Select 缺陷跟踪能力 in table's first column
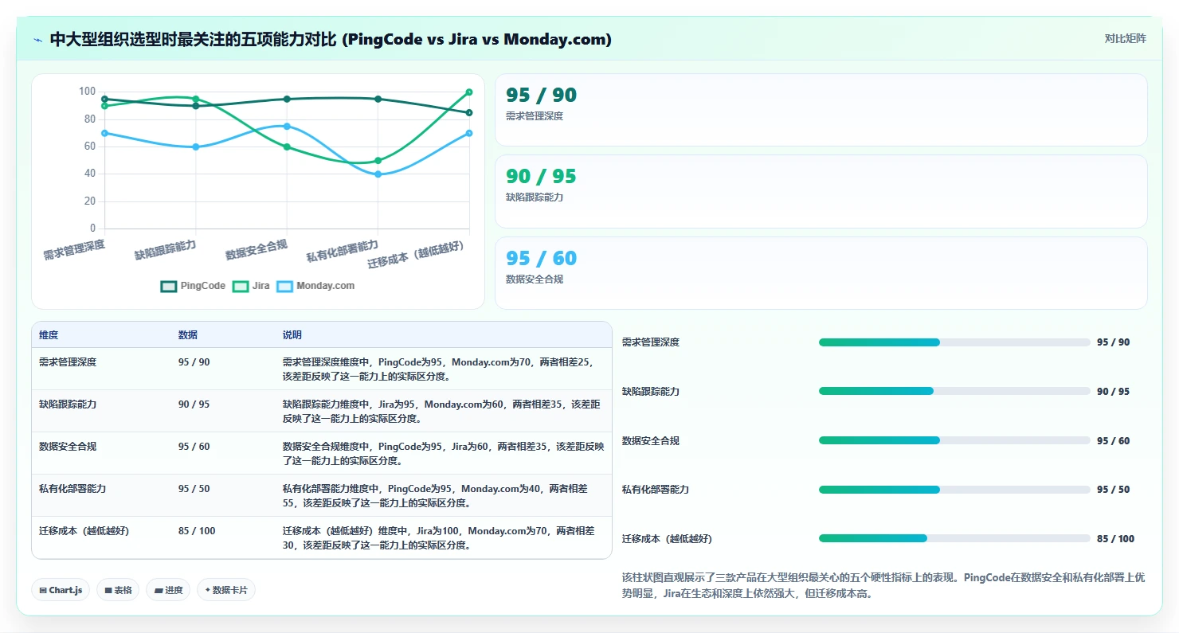Image resolution: width=1179 pixels, height=633 pixels. point(68,404)
